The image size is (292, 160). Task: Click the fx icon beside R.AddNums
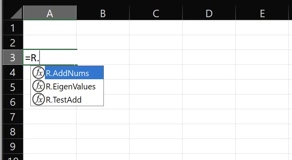pos(39,73)
